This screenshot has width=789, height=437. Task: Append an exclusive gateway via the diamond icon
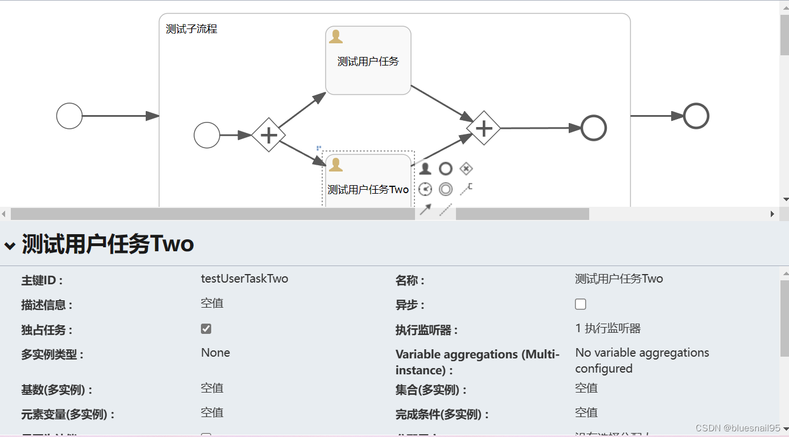466,169
